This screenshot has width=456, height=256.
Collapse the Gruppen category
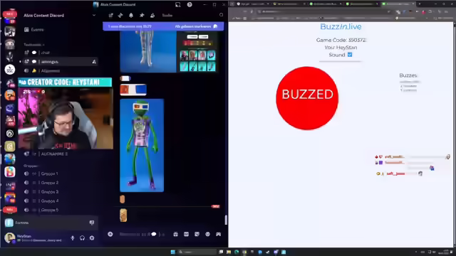[31, 166]
